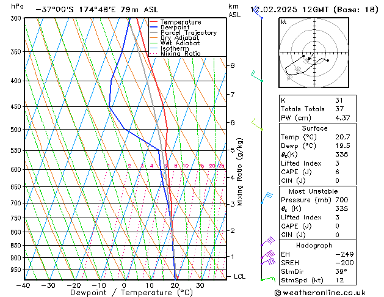Click the hodograph wind plot
This screenshot has width=384, height=297.
(x=314, y=53)
